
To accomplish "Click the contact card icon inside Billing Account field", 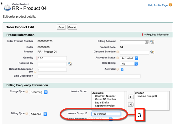I will pyautogui.click(x=147, y=42).
